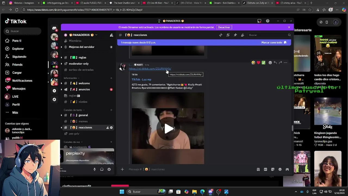This screenshot has height=196, width=348.
Task: Open more options on MATT's message
Action: coord(285,63)
